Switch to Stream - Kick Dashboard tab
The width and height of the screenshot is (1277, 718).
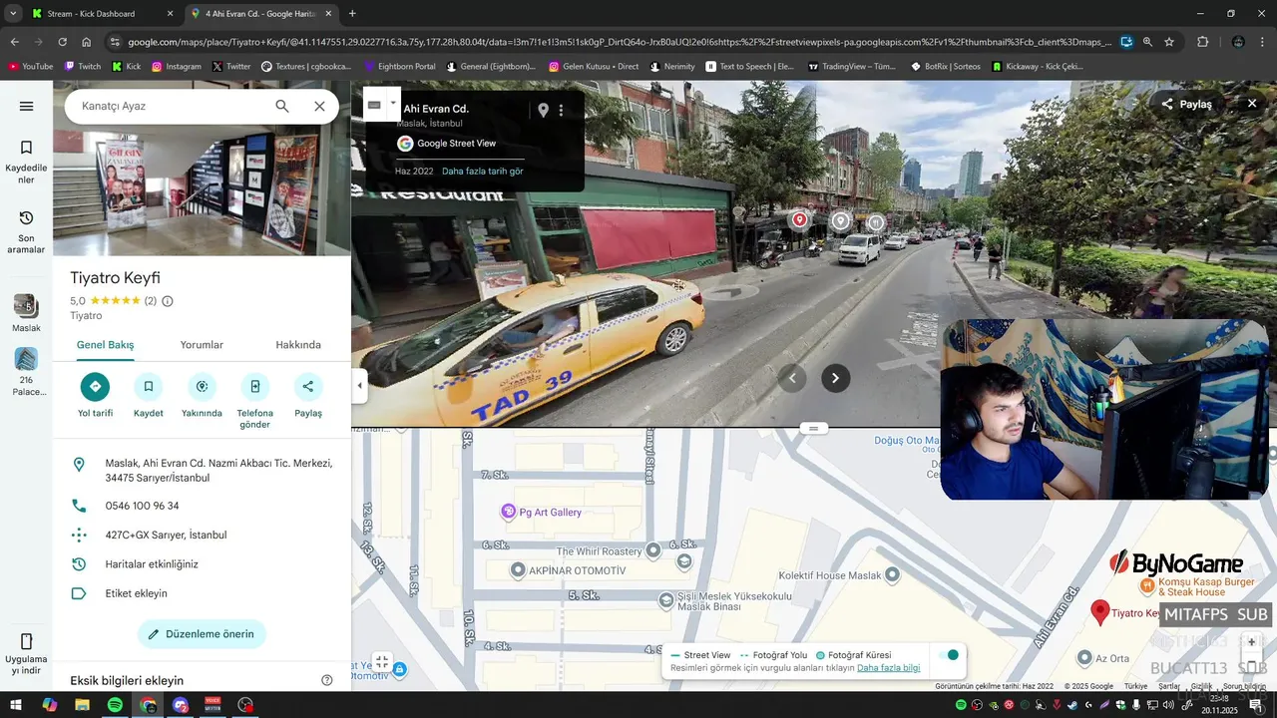[100, 14]
